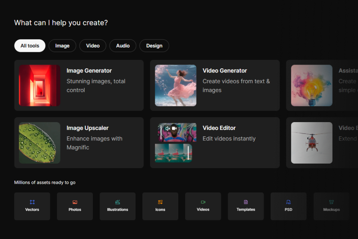
Task: Open the Video Editor card title
Action: tap(219, 128)
